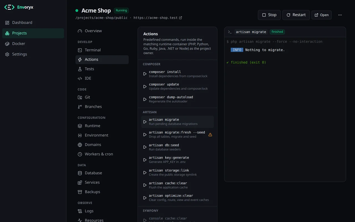Stop the Acme Shop project
Screen dimensions: 355x222
click(269, 15)
